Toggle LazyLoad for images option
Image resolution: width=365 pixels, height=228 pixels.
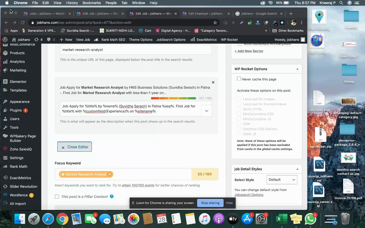(x=239, y=99)
